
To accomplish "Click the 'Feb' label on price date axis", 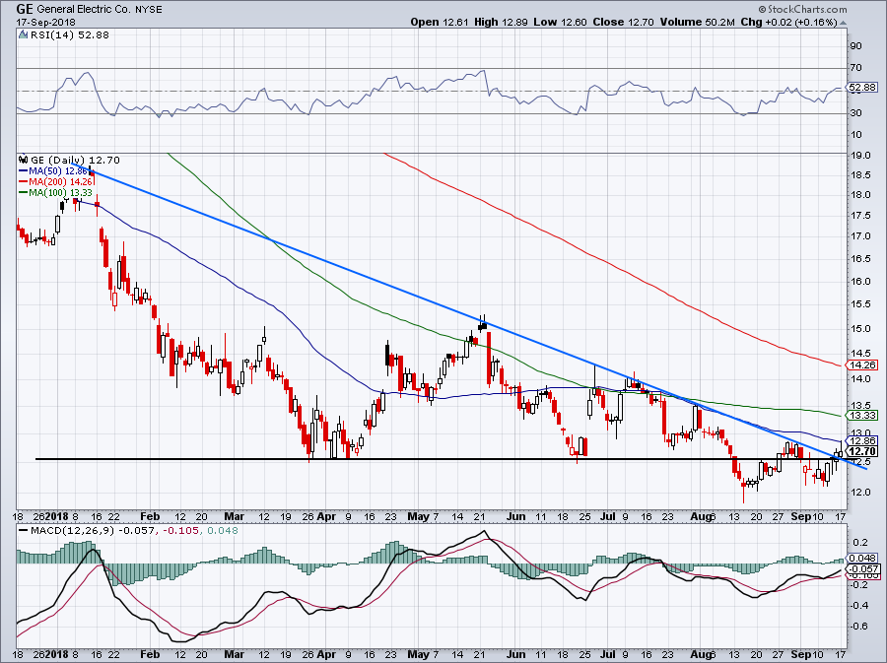I will (150, 516).
